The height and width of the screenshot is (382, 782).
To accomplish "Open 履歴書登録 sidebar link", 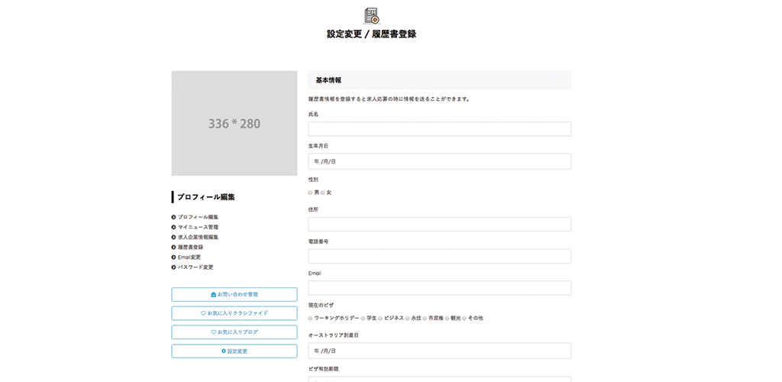I will 190,247.
